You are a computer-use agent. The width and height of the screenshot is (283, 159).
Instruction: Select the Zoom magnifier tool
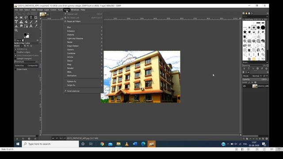[x=16, y=30]
